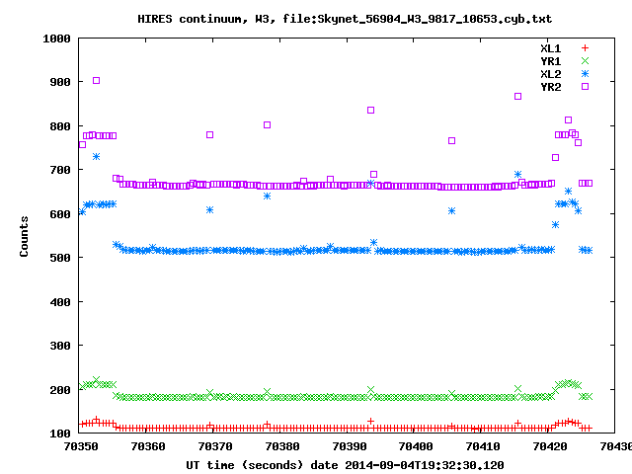Image resolution: width=632 pixels, height=474 pixels.
Task: Click the Counts y-axis label
Action: [24, 236]
